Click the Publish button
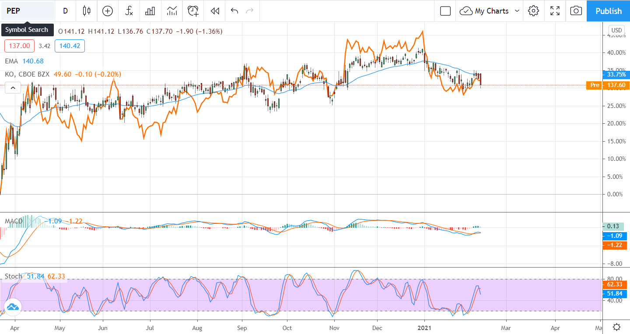This screenshot has height=334, width=630. 608,11
